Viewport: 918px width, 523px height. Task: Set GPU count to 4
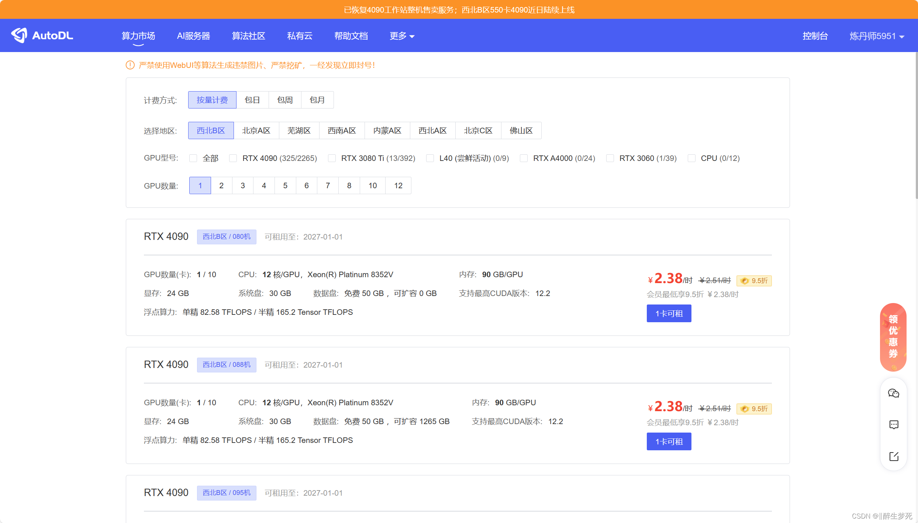pyautogui.click(x=264, y=186)
